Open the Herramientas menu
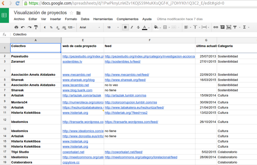Image resolution: width=257 pixels, height=165 pixels. [103, 19]
